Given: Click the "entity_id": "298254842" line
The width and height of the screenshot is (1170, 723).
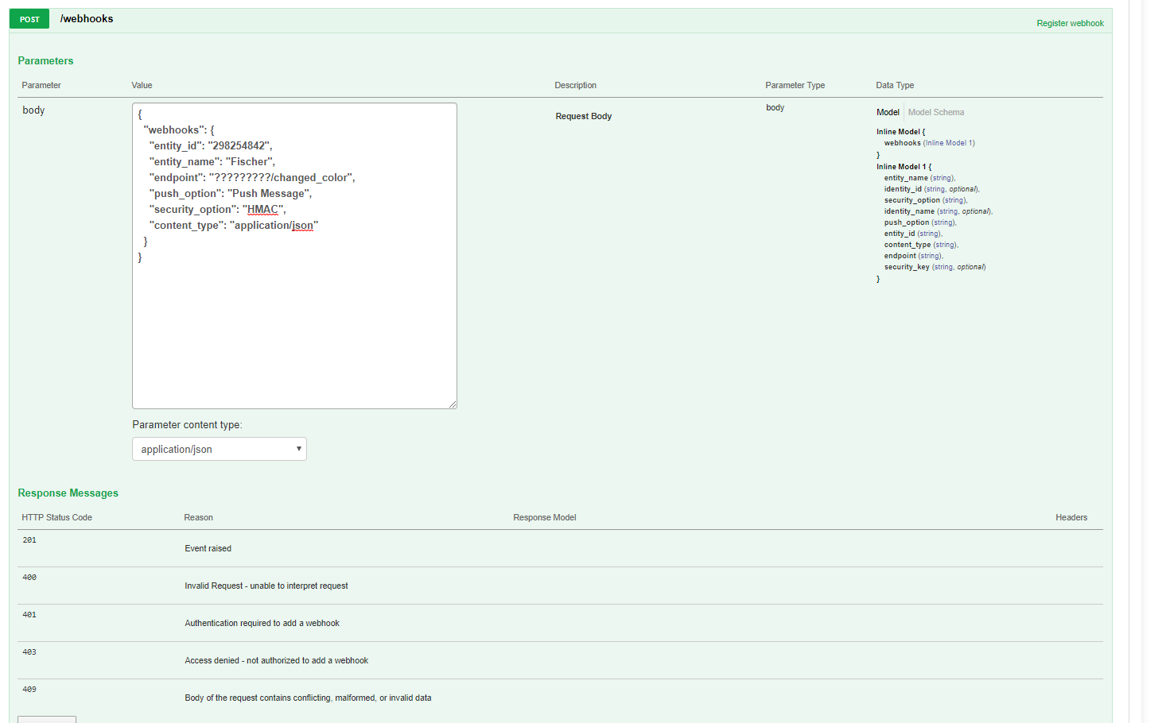Looking at the screenshot, I should pos(211,146).
